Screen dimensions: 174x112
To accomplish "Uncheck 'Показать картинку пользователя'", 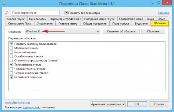I will pyautogui.click(x=11, y=44).
